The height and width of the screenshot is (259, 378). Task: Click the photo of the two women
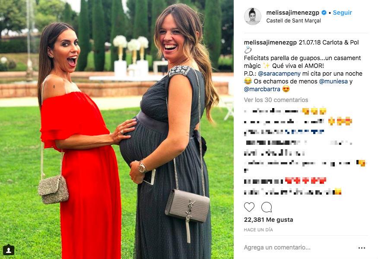click(117, 129)
